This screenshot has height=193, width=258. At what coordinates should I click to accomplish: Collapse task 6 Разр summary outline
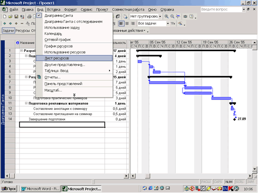[x=26, y=77]
